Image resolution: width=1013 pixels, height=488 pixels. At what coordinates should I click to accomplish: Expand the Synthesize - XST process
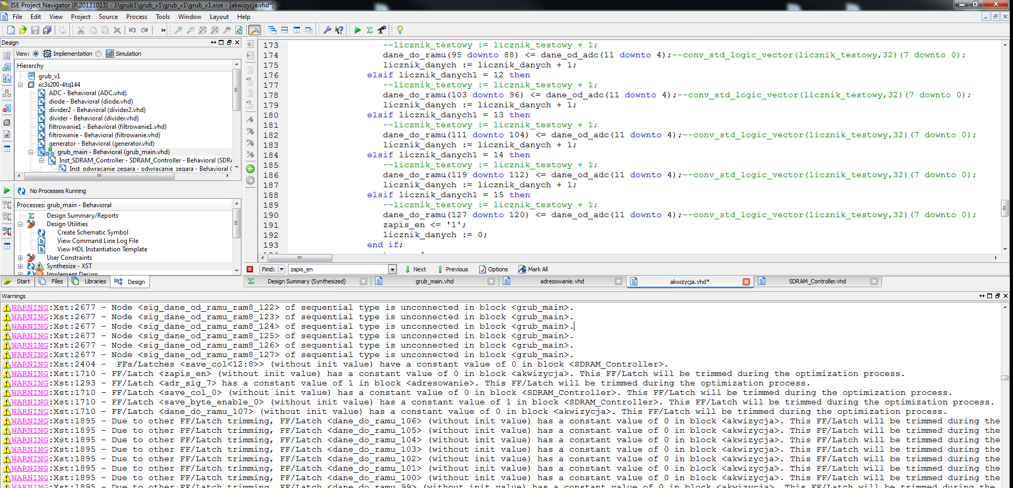tap(21, 266)
